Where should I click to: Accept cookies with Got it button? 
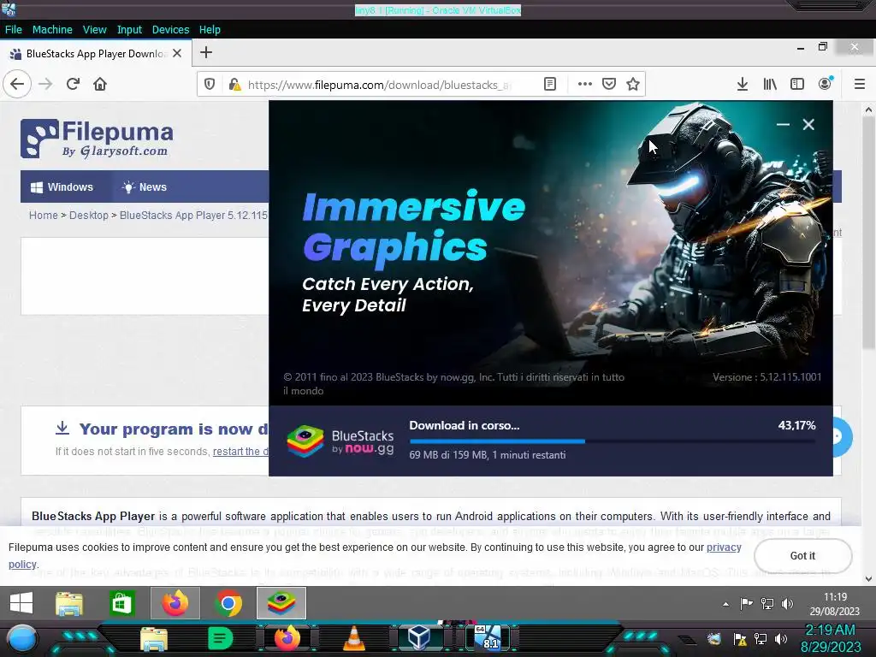pos(802,556)
